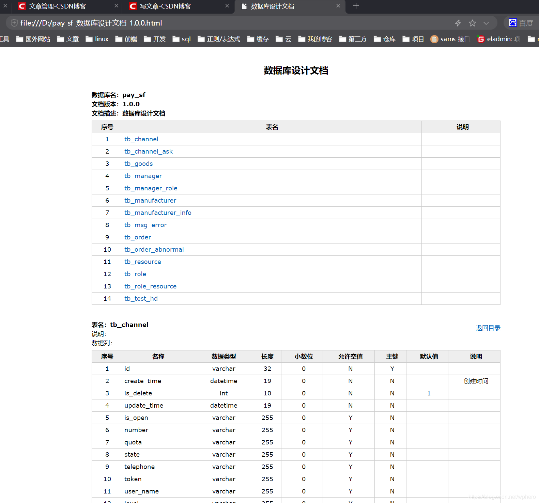
Task: Expand the address bar dropdown chevron
Action: tap(486, 23)
